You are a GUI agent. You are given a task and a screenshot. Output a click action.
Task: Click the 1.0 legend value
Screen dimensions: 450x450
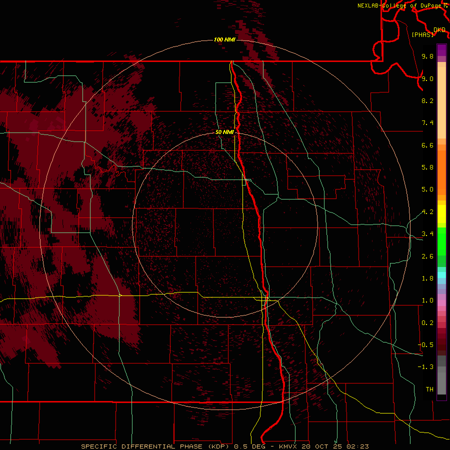coord(427,300)
